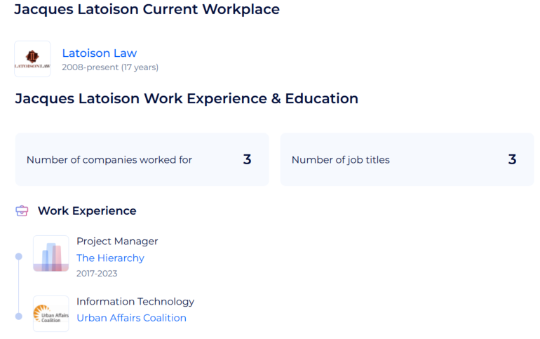Screen dimensions: 540x339
Task: Click the Latoison Law logo thumbnail
Action: (x=32, y=59)
